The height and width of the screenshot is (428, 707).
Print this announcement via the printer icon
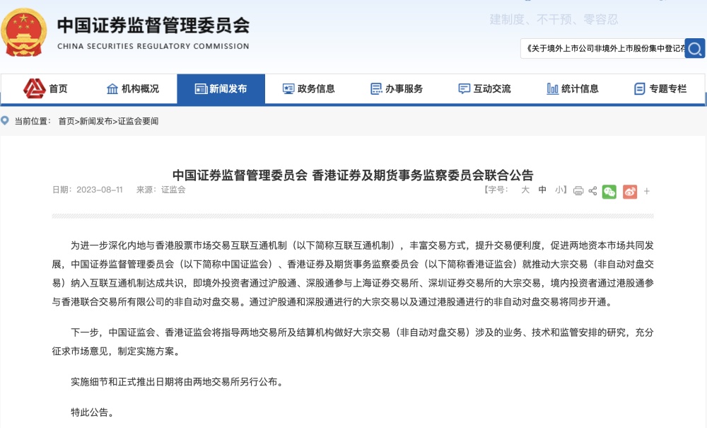[578, 191]
